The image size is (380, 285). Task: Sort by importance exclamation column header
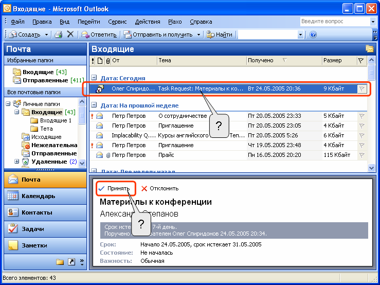point(93,61)
